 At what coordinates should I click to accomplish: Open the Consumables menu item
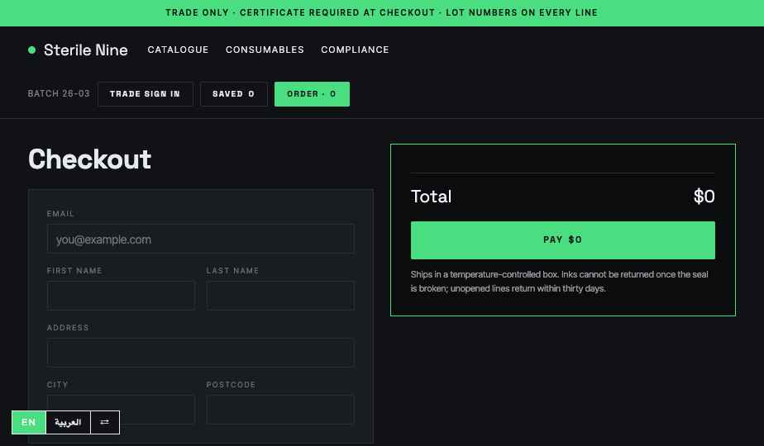coord(265,50)
